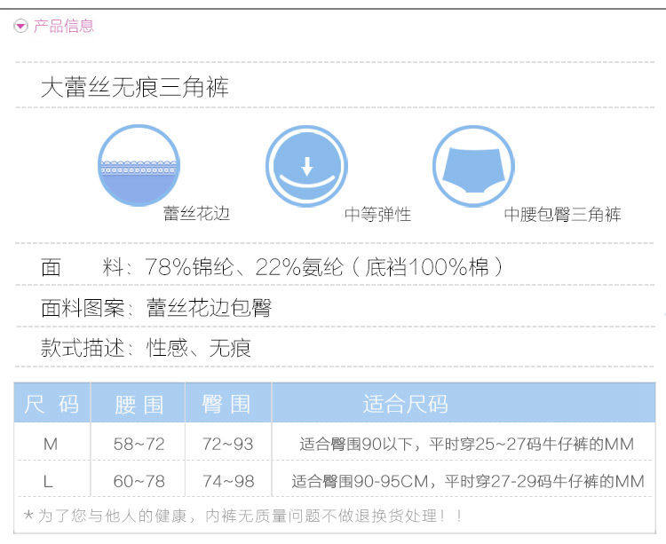Click the medium elasticity circle icon

306,166
